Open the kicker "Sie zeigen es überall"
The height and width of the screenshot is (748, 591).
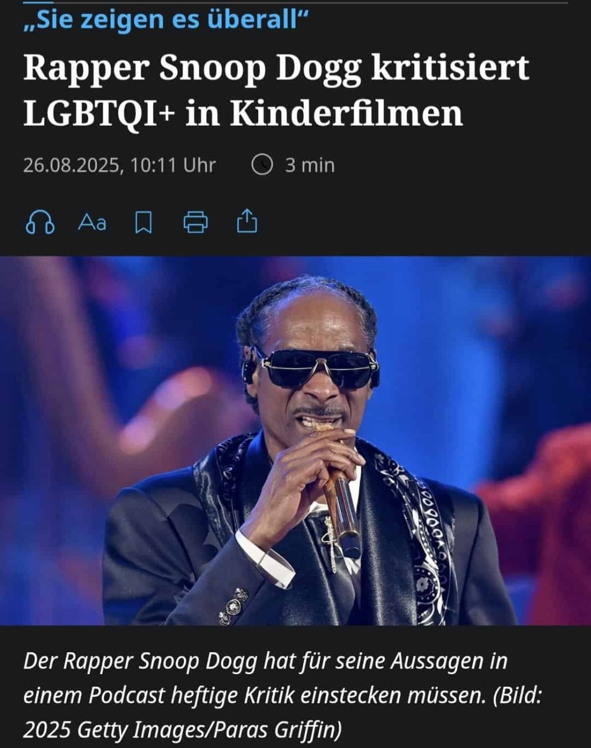166,20
